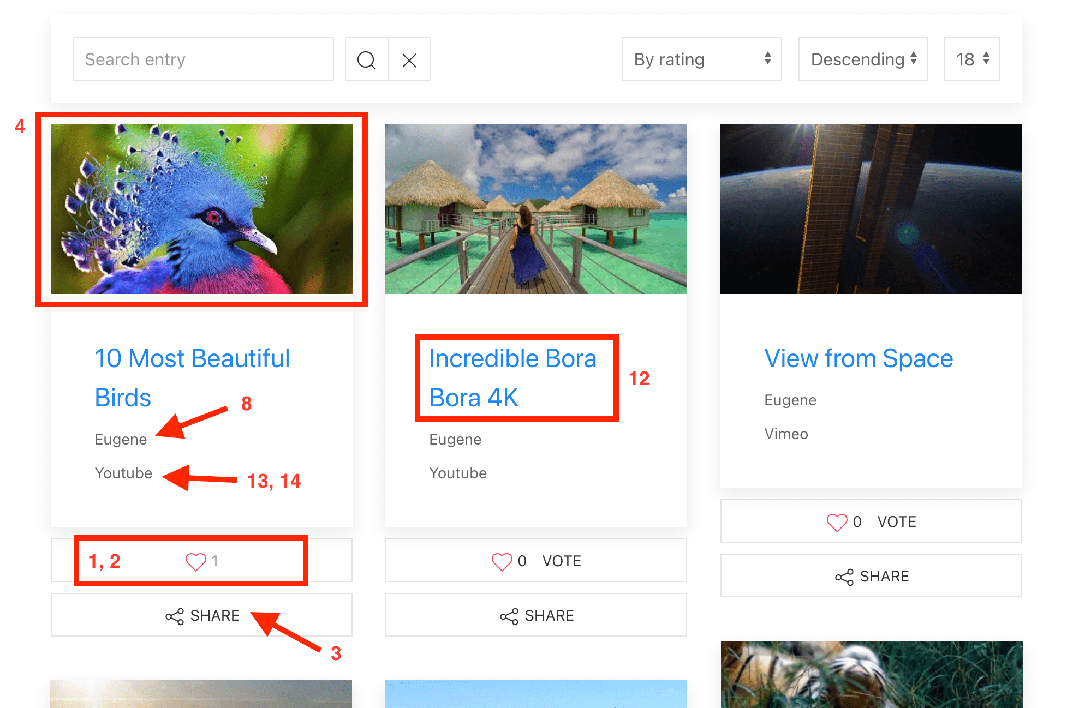The image size is (1073, 708).
Task: Click the magnifier search icon
Action: 366,59
